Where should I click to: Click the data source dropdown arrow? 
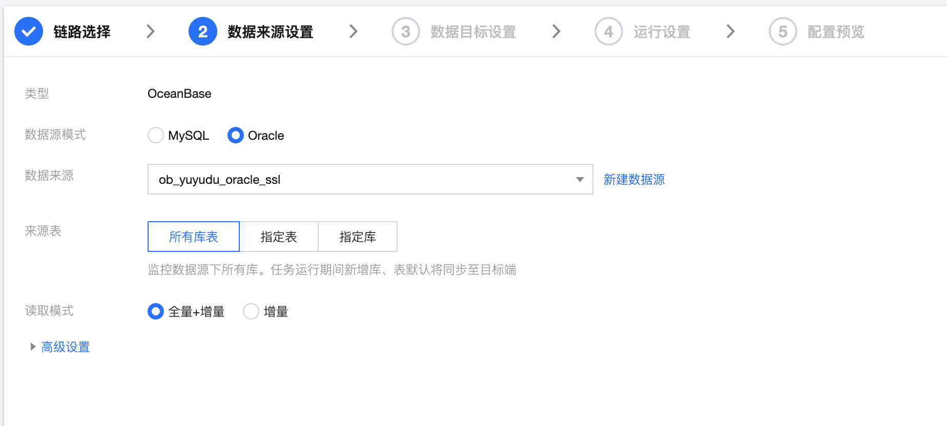pyautogui.click(x=580, y=180)
